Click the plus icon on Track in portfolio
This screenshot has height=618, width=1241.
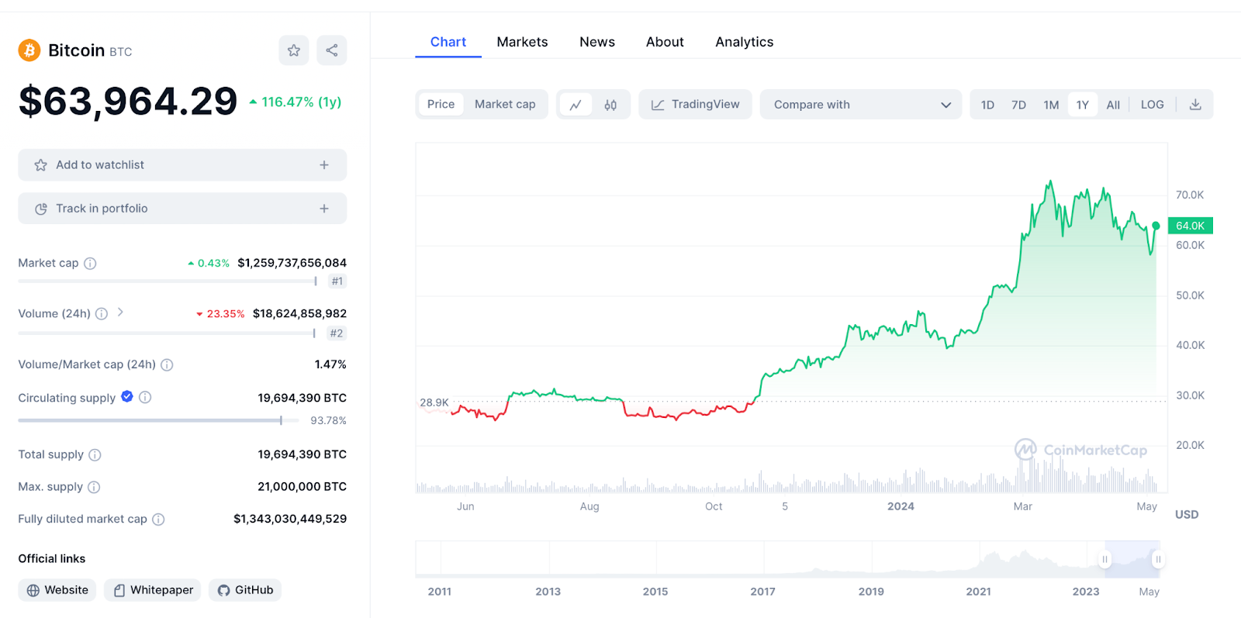(324, 209)
